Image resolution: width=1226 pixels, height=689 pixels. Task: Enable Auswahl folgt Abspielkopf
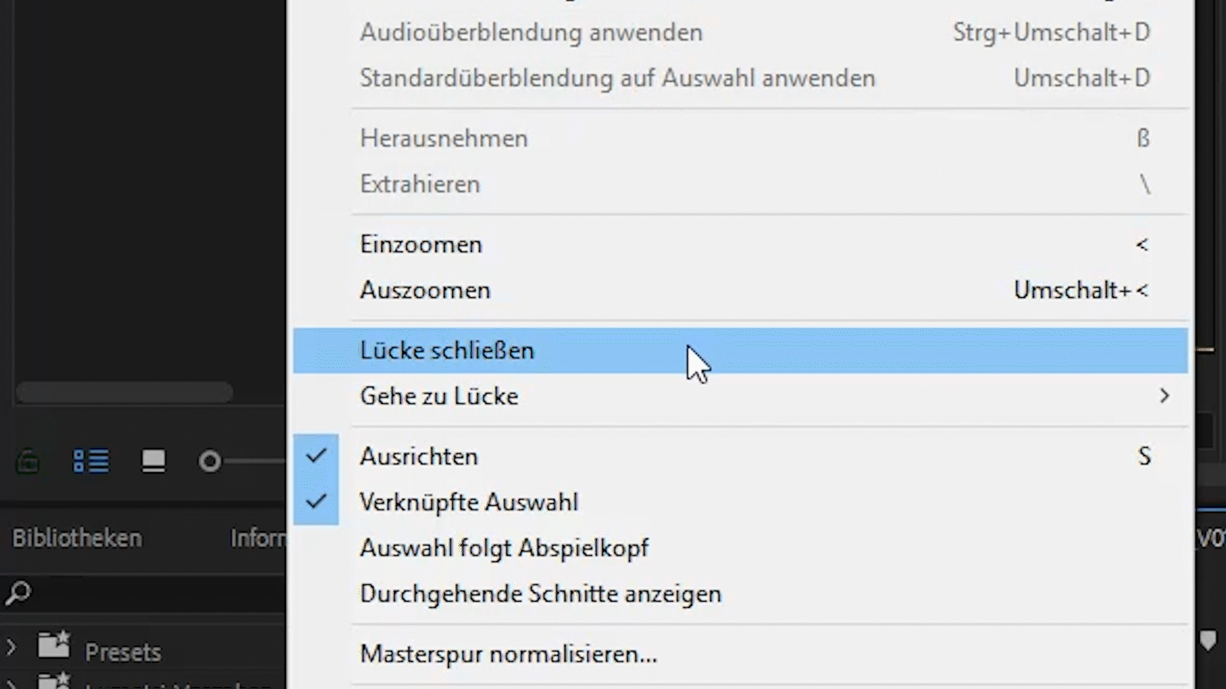coord(504,548)
